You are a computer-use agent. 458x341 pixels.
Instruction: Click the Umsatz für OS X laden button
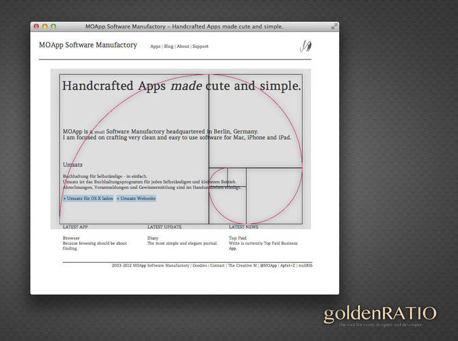point(88,198)
